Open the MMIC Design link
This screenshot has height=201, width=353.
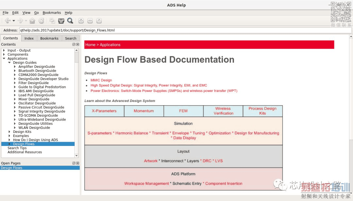101,80
